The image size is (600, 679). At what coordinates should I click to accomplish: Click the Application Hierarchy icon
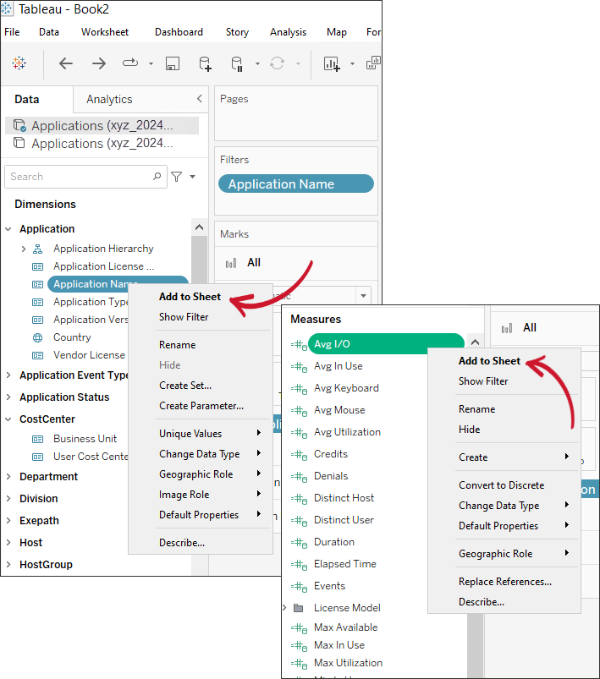38,249
